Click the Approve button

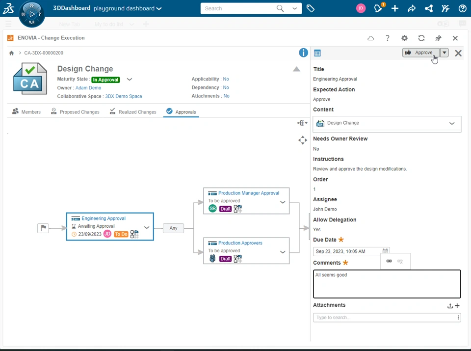tap(420, 53)
